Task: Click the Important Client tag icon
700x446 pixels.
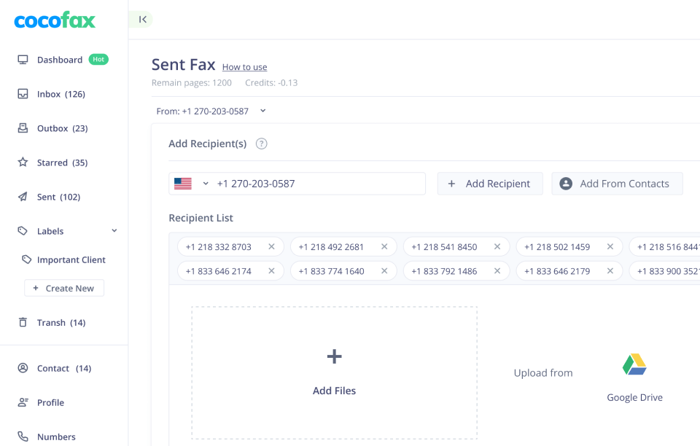Action: tap(27, 259)
